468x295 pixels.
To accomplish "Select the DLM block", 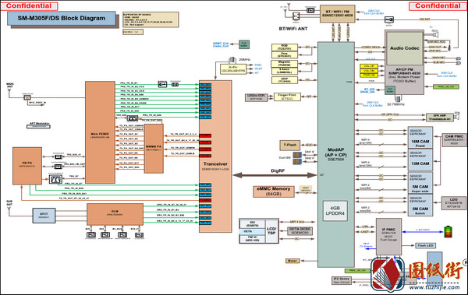I will 115,214.
